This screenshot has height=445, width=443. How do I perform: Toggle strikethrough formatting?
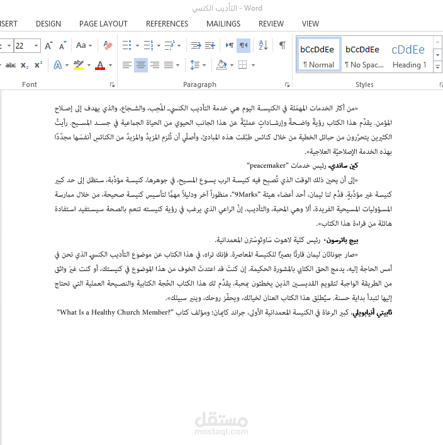tap(11, 66)
